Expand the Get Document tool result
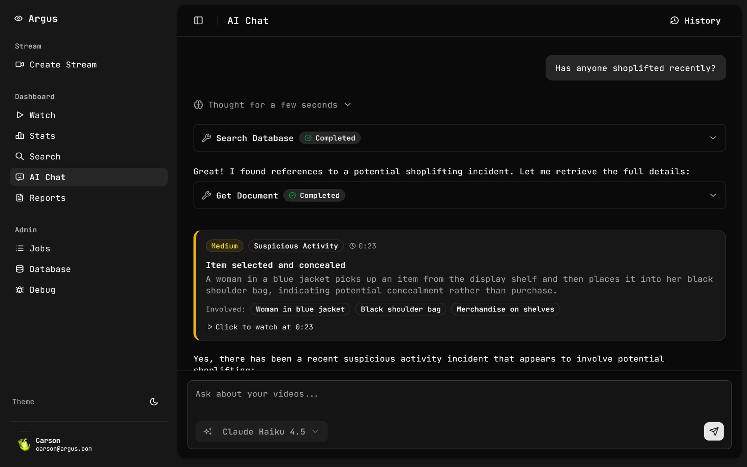 pyautogui.click(x=713, y=195)
